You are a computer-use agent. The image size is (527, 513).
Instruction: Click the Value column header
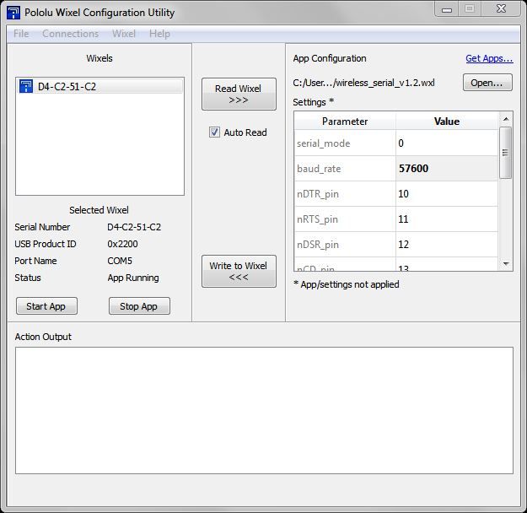click(447, 121)
